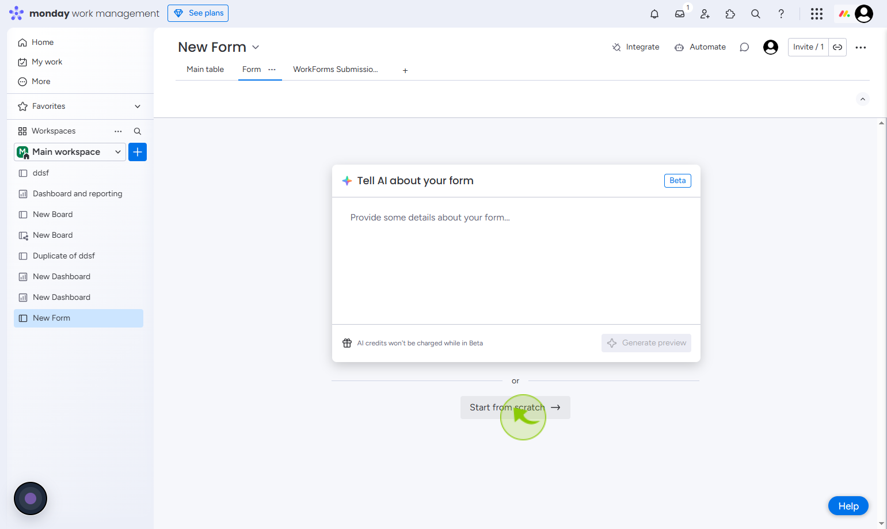Open the help question mark icon
This screenshot has width=887, height=529.
coord(781,14)
